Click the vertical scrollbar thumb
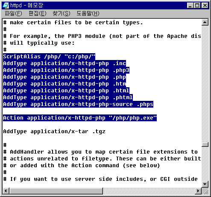The height and width of the screenshot is (197, 211). click(x=205, y=145)
